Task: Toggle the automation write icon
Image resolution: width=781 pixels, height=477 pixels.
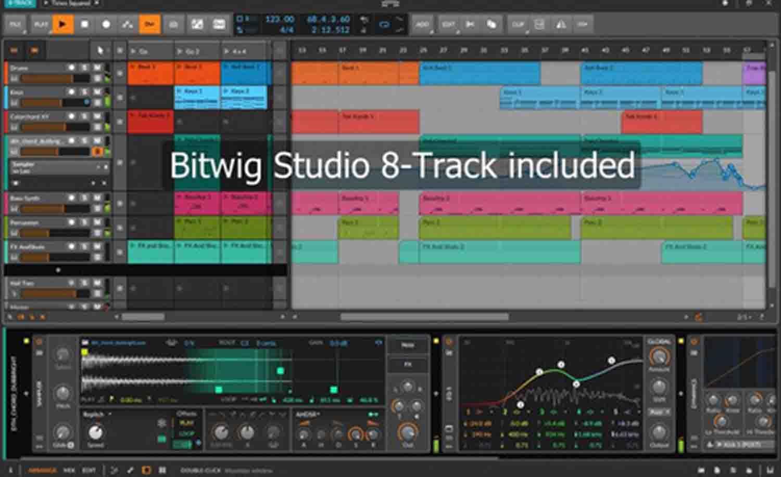Action: point(128,24)
